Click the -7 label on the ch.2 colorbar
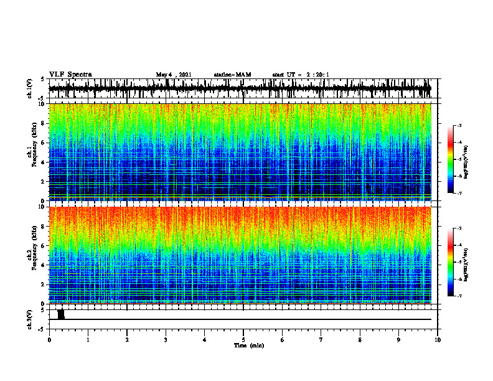 tap(459, 296)
